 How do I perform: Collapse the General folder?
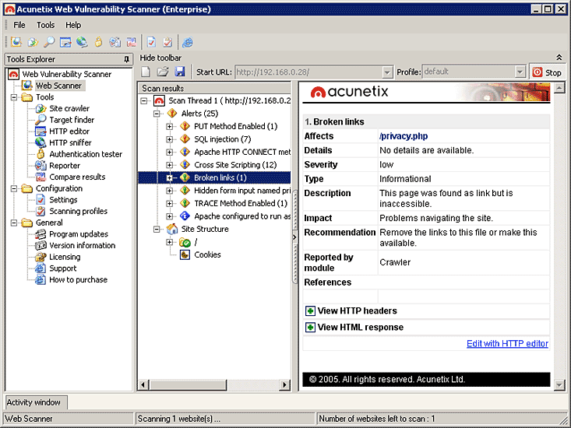tap(14, 223)
